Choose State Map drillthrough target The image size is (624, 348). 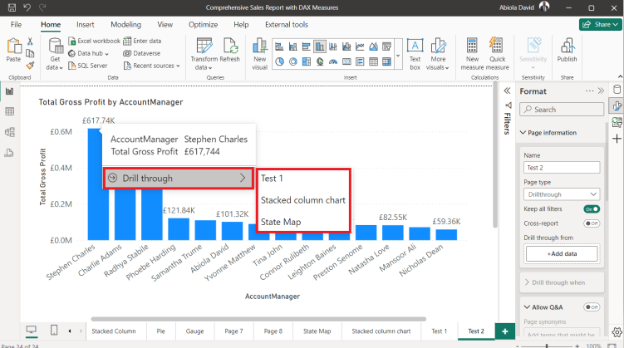(x=281, y=222)
